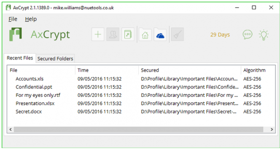Maximize the AxCrypt window

pos(254,8)
